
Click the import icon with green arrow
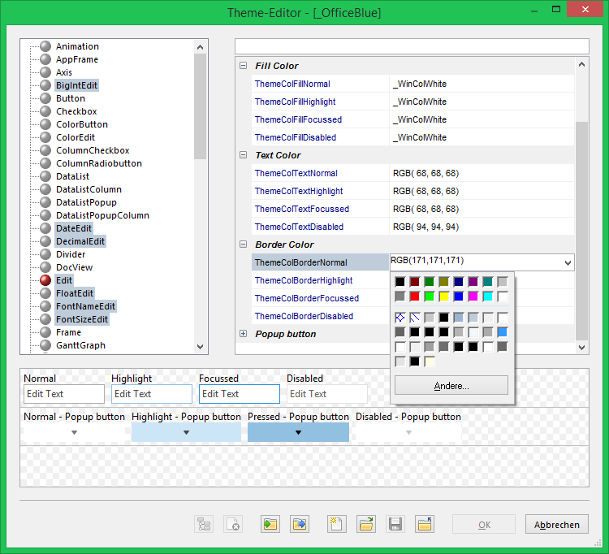coord(270,524)
